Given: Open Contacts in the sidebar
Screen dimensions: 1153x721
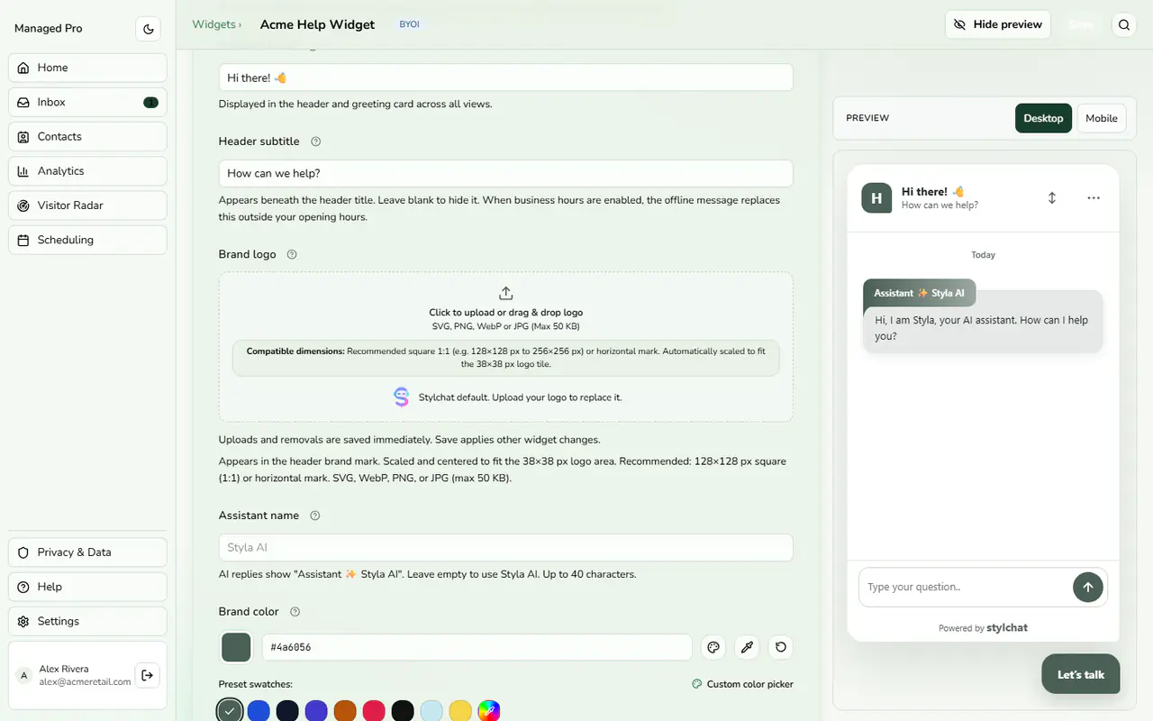Looking at the screenshot, I should point(87,137).
